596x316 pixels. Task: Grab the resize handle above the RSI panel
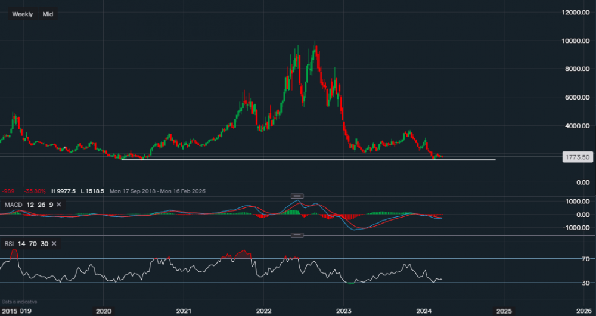296,236
